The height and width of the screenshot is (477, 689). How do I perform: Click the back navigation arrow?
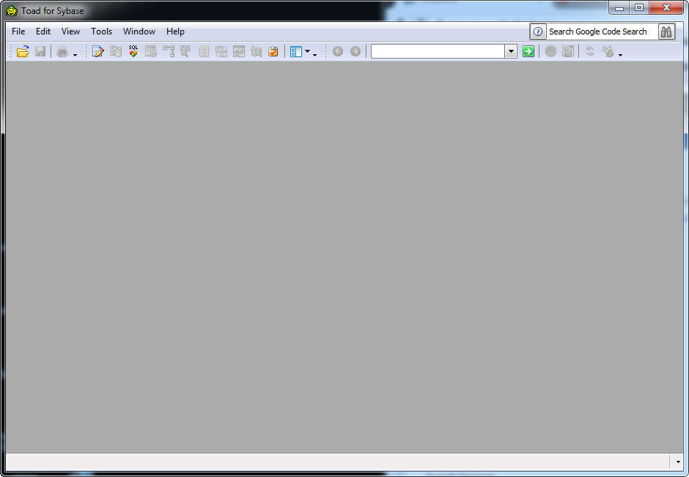pos(338,51)
